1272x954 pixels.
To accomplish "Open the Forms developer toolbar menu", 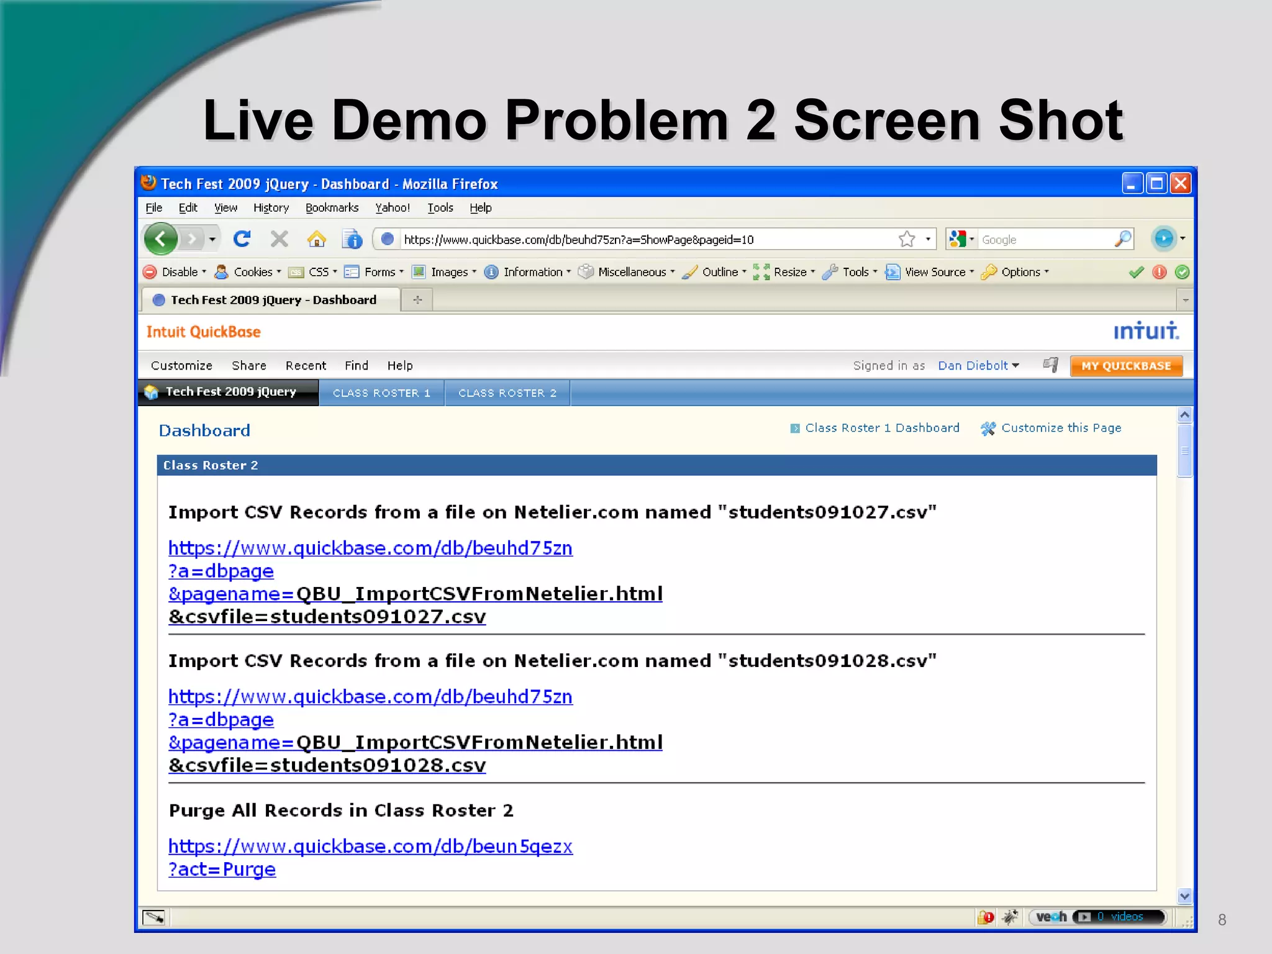I will coord(374,272).
